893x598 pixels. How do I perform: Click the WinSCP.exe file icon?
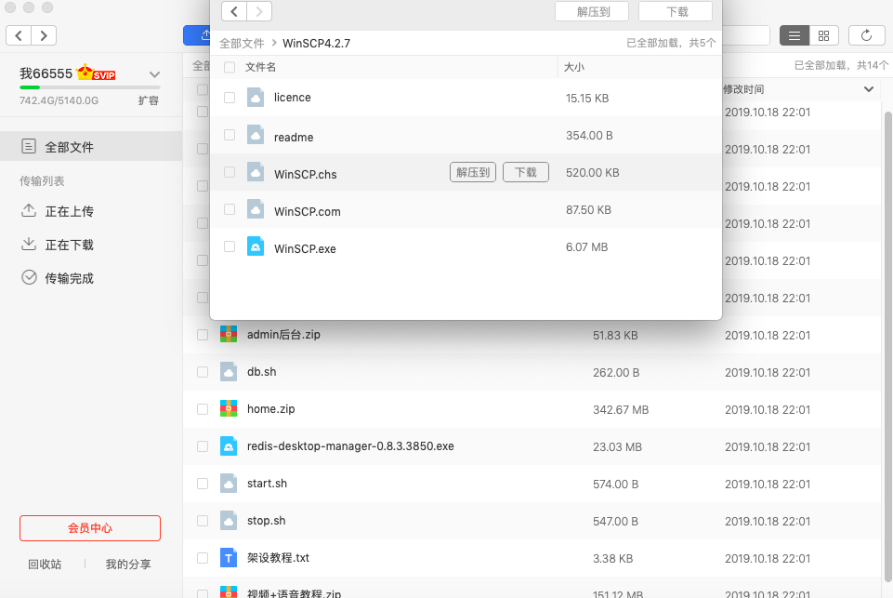[x=256, y=247]
